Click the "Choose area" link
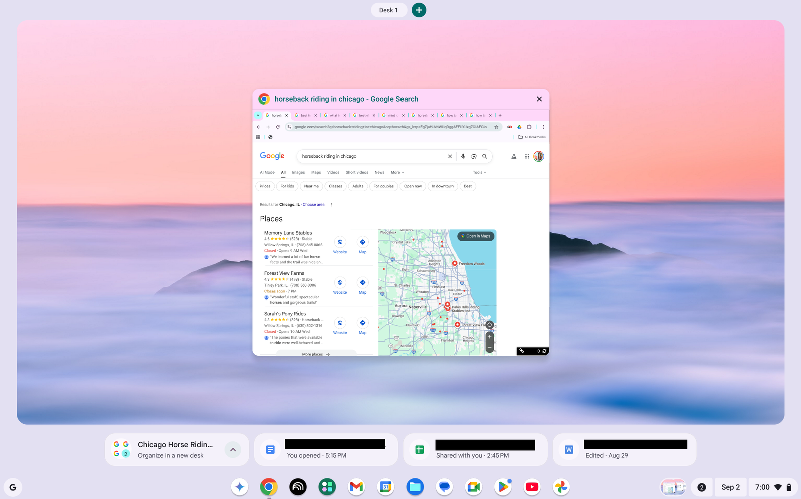Image resolution: width=801 pixels, height=499 pixels. click(314, 204)
